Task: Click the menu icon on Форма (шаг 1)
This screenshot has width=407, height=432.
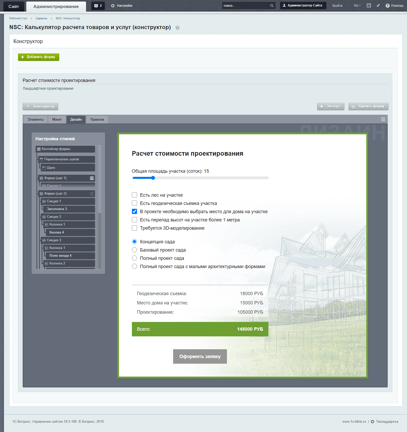Action: click(x=92, y=178)
